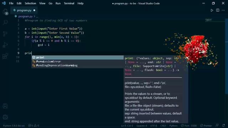Close the Visual Studio Code window
This screenshot has width=228, height=128.
[x=223, y=3]
